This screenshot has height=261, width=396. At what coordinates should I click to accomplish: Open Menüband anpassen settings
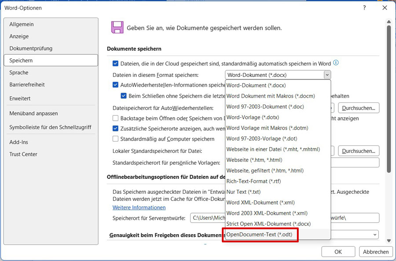(51, 113)
